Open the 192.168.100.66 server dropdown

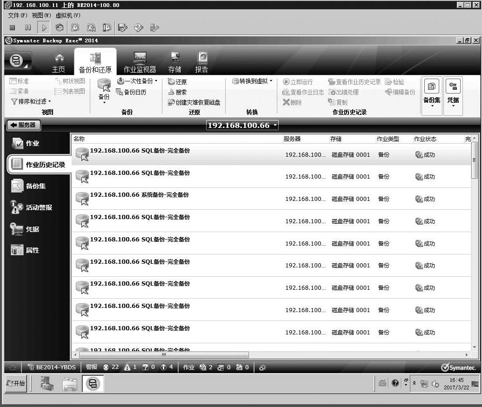coord(242,125)
